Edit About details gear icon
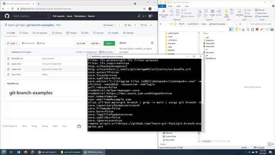Screen dimensions: 275x155 tap(152, 43)
